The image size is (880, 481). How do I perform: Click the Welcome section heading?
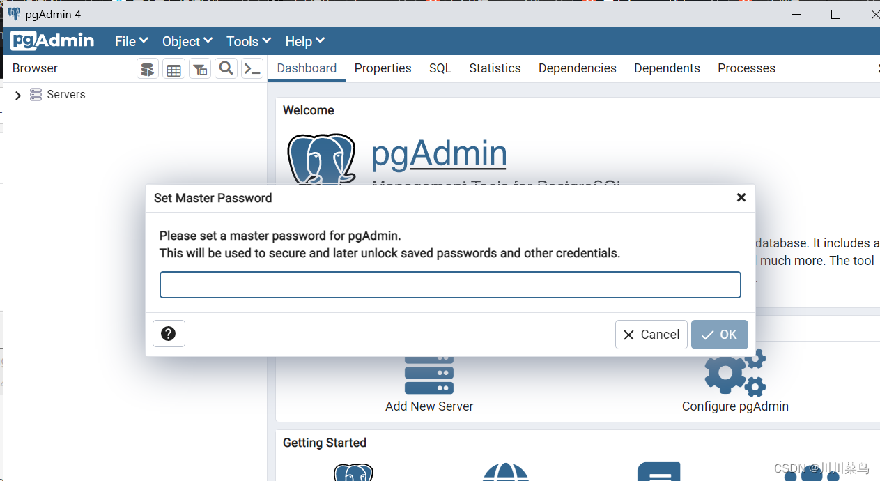pyautogui.click(x=309, y=110)
